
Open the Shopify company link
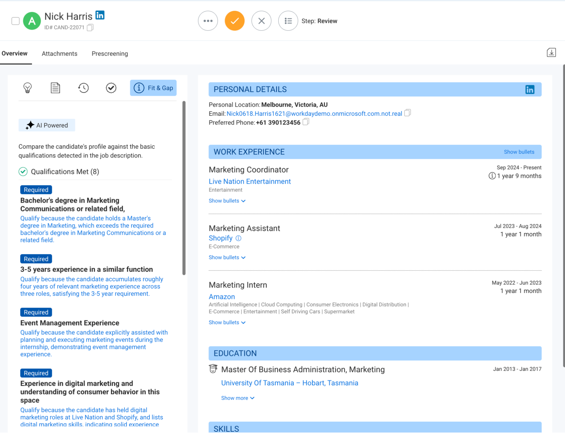221,238
